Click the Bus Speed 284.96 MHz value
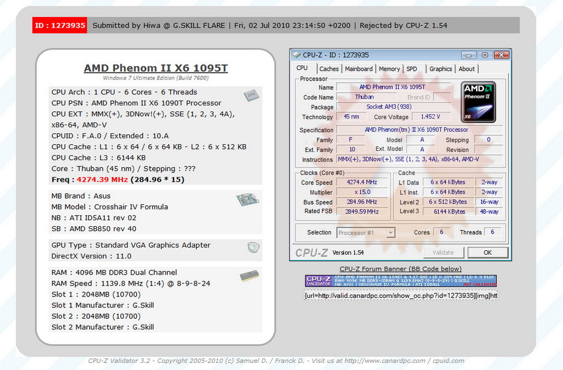The width and height of the screenshot is (563, 370). coord(362,202)
